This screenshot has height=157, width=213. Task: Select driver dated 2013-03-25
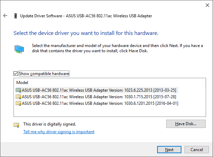(97, 90)
